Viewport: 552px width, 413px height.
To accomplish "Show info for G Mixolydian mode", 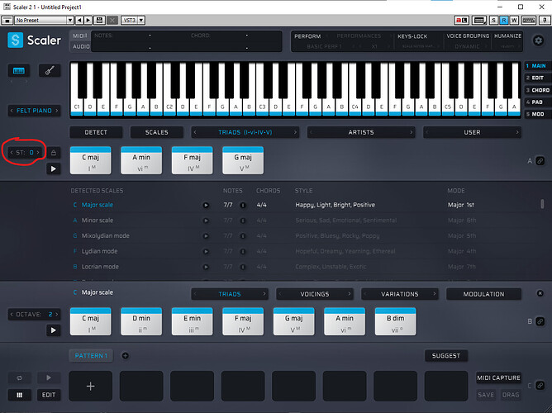I will tap(243, 236).
